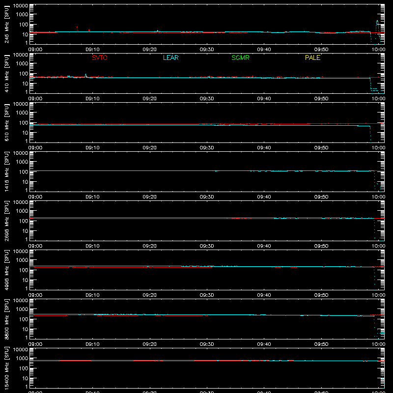Image resolution: width=393 pixels, height=393 pixels.
Task: Select the 15400 MHz [SFU] axis title
Action: click(x=6, y=368)
